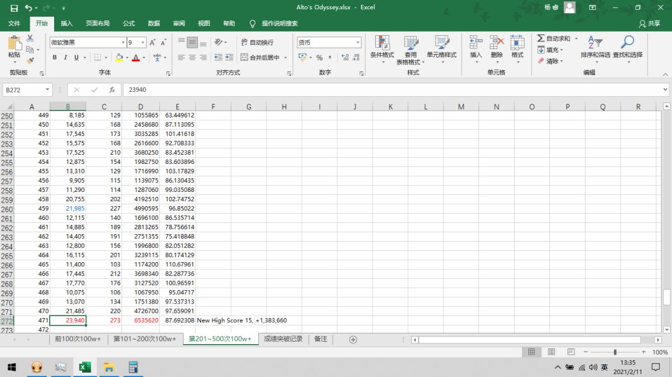Expand the font name dropdown 微软雅黑
This screenshot has height=377, width=672.
pos(123,43)
